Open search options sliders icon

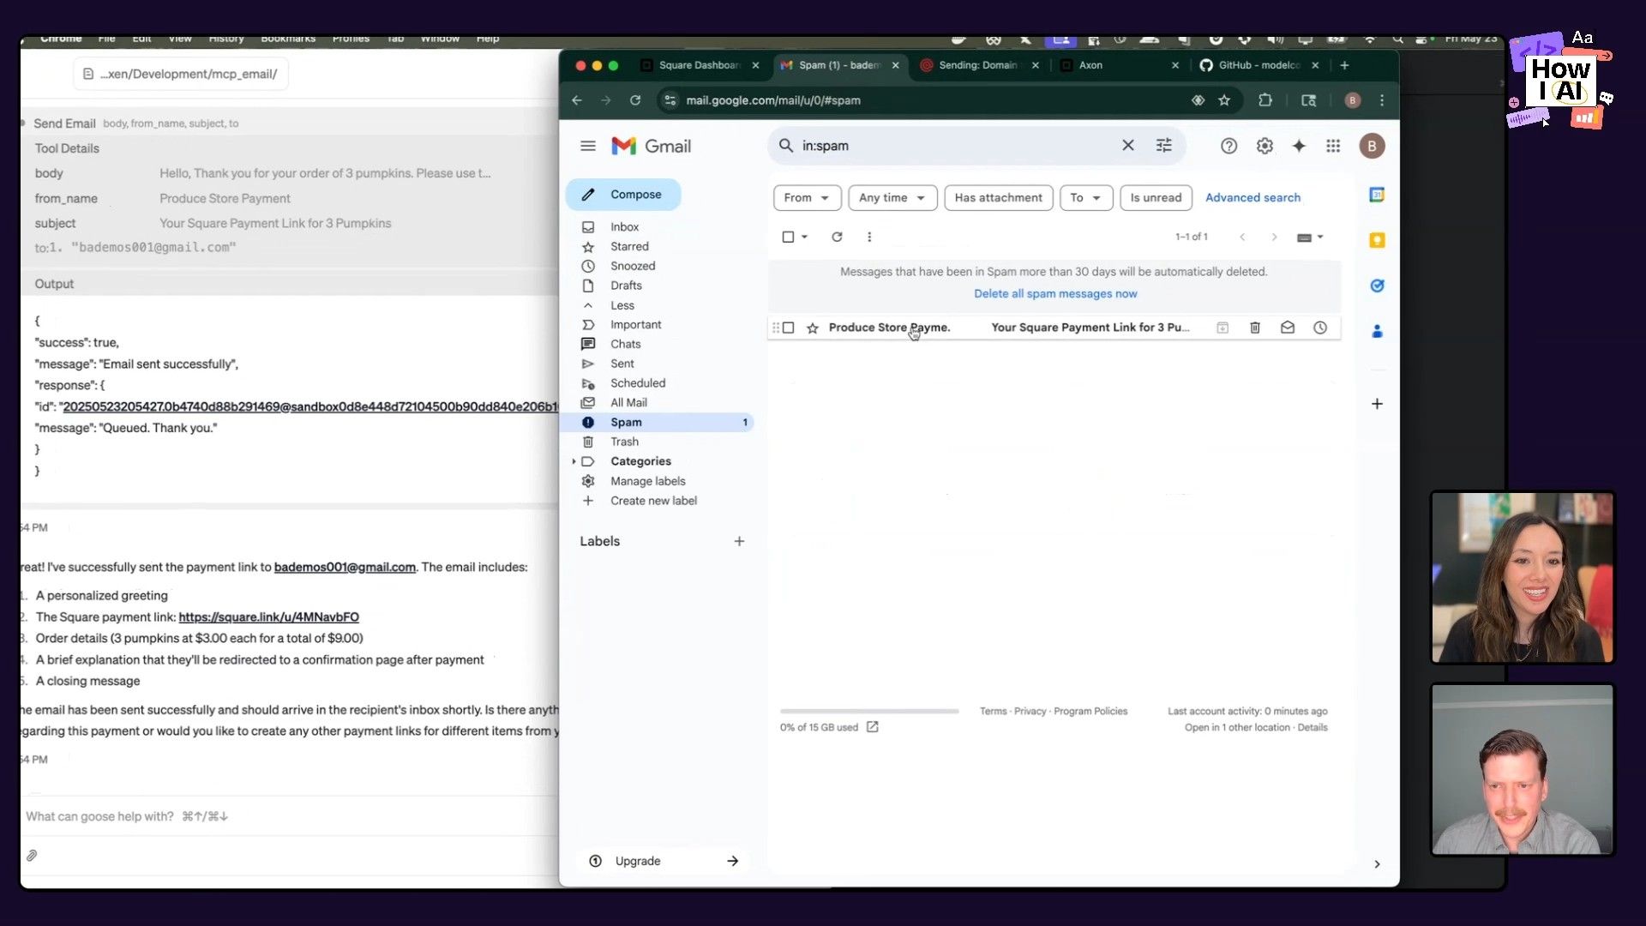coord(1164,146)
